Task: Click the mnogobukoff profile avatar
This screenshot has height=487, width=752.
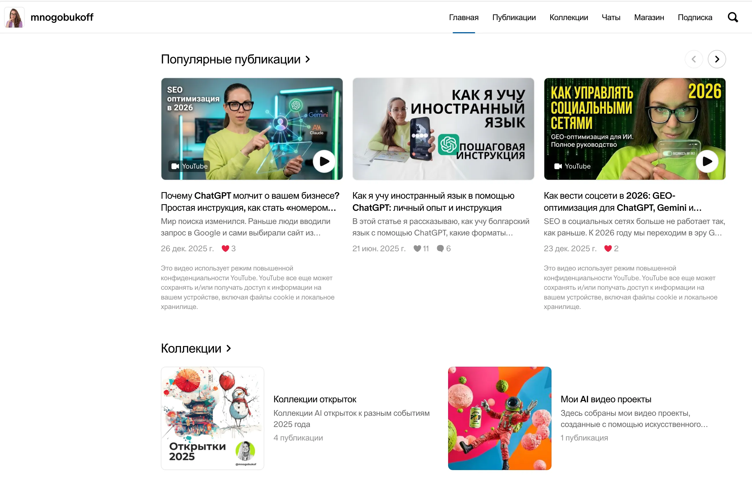Action: click(14, 17)
